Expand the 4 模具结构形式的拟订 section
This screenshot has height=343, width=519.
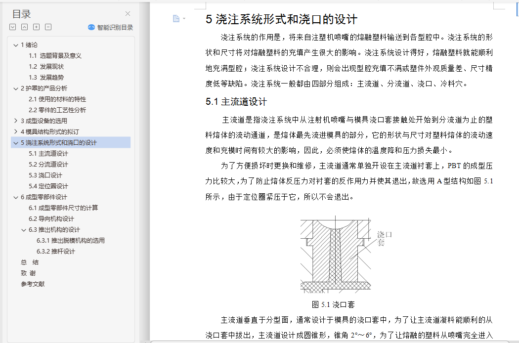(15, 132)
